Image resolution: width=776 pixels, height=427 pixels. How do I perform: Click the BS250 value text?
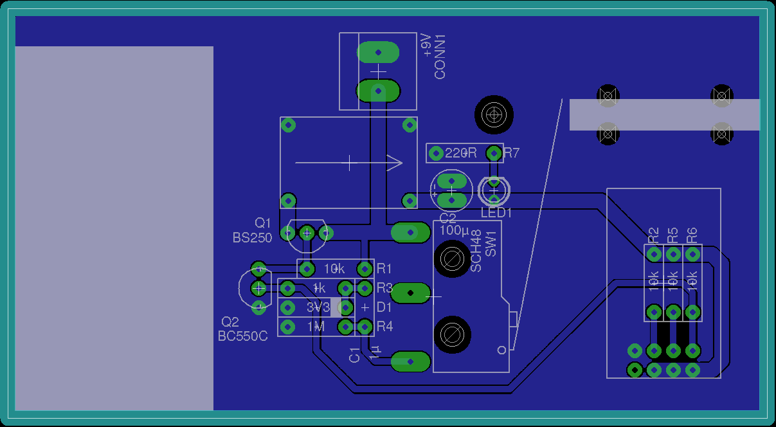252,237
